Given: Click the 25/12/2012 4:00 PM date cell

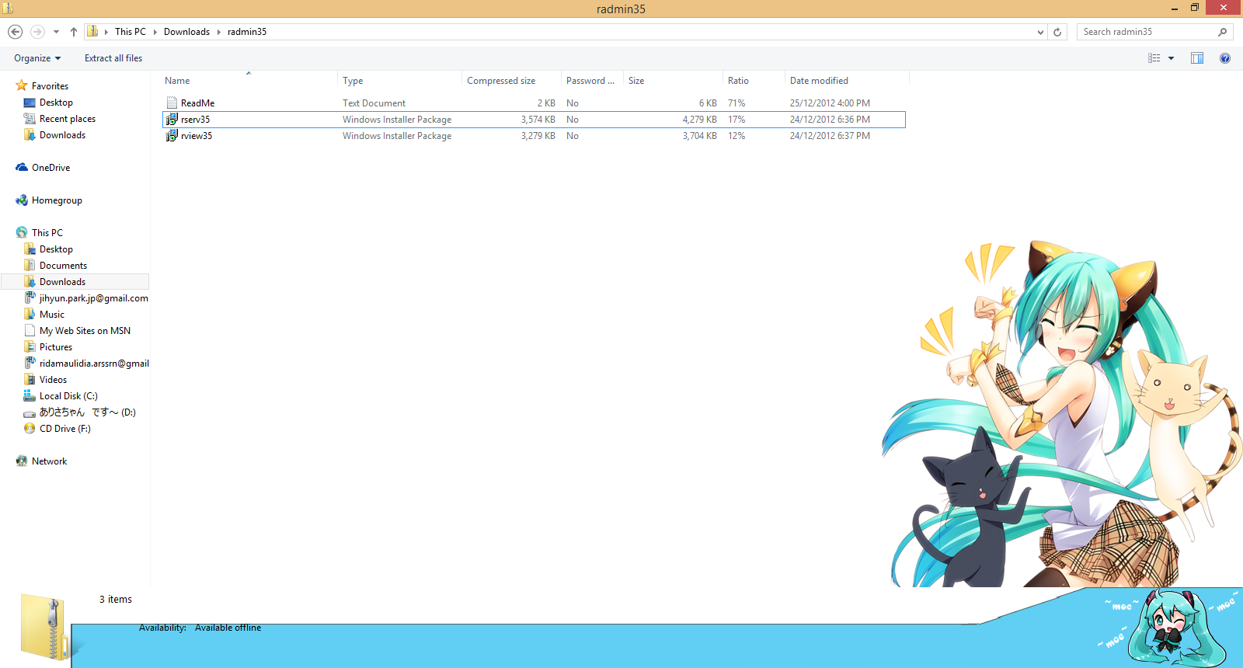Looking at the screenshot, I should pos(830,103).
